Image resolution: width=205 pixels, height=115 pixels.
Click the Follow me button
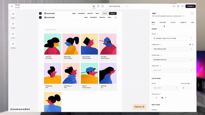pos(139,107)
